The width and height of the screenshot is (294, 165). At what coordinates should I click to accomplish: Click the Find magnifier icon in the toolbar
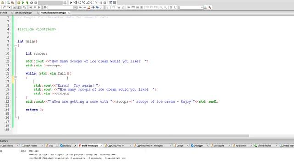(x=8, y=3)
